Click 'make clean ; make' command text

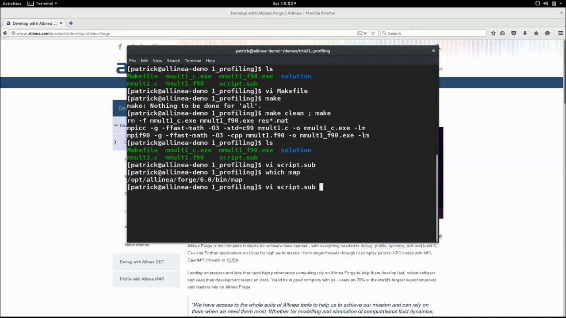click(x=298, y=113)
